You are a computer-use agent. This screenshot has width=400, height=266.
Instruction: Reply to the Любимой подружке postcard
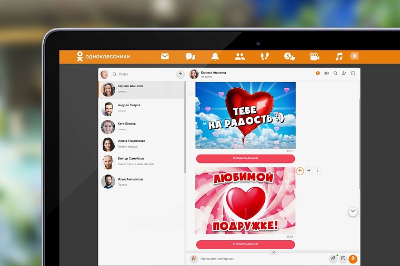pyautogui.click(x=300, y=170)
